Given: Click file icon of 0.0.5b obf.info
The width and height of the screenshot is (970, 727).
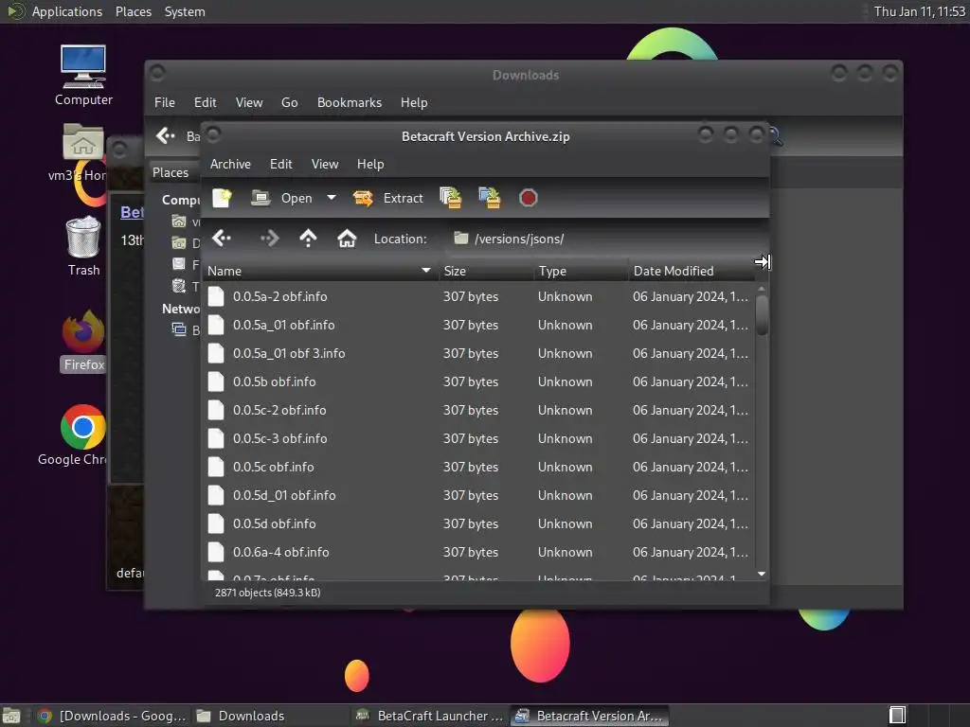Looking at the screenshot, I should point(216,382).
